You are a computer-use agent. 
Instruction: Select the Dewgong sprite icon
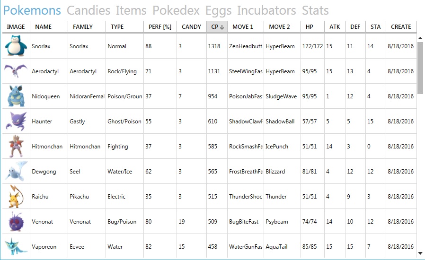click(x=16, y=171)
